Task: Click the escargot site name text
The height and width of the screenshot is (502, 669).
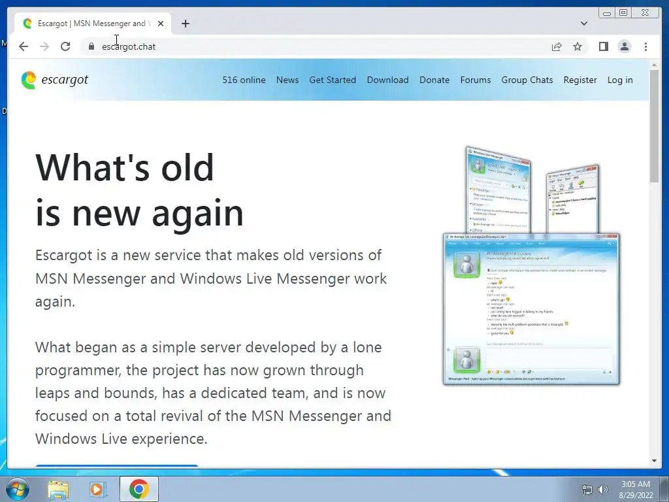Action: pos(65,80)
